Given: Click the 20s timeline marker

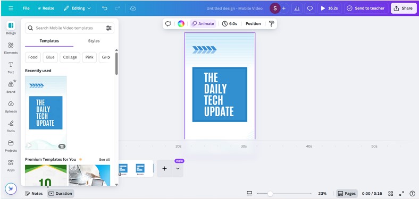Looking at the screenshot, I should coord(178,146).
